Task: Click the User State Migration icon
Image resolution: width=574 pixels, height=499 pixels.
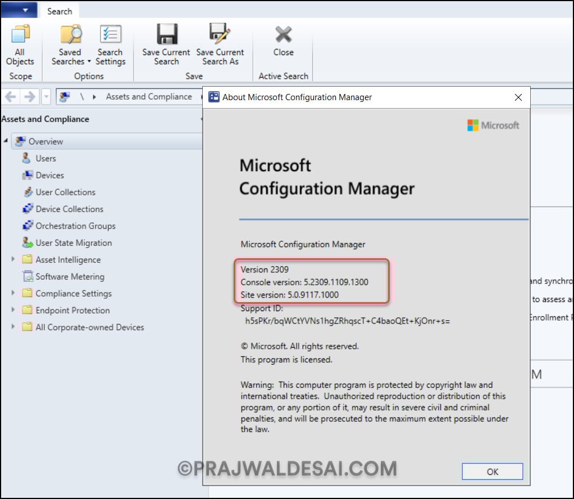Action: click(28, 242)
